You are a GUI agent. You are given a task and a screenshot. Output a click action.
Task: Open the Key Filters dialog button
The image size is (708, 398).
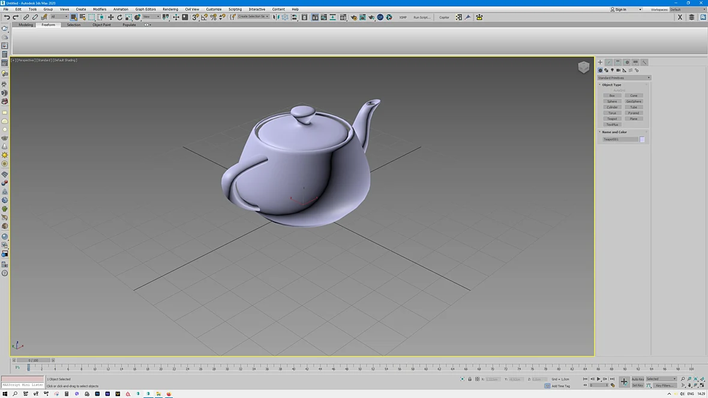pyautogui.click(x=664, y=385)
